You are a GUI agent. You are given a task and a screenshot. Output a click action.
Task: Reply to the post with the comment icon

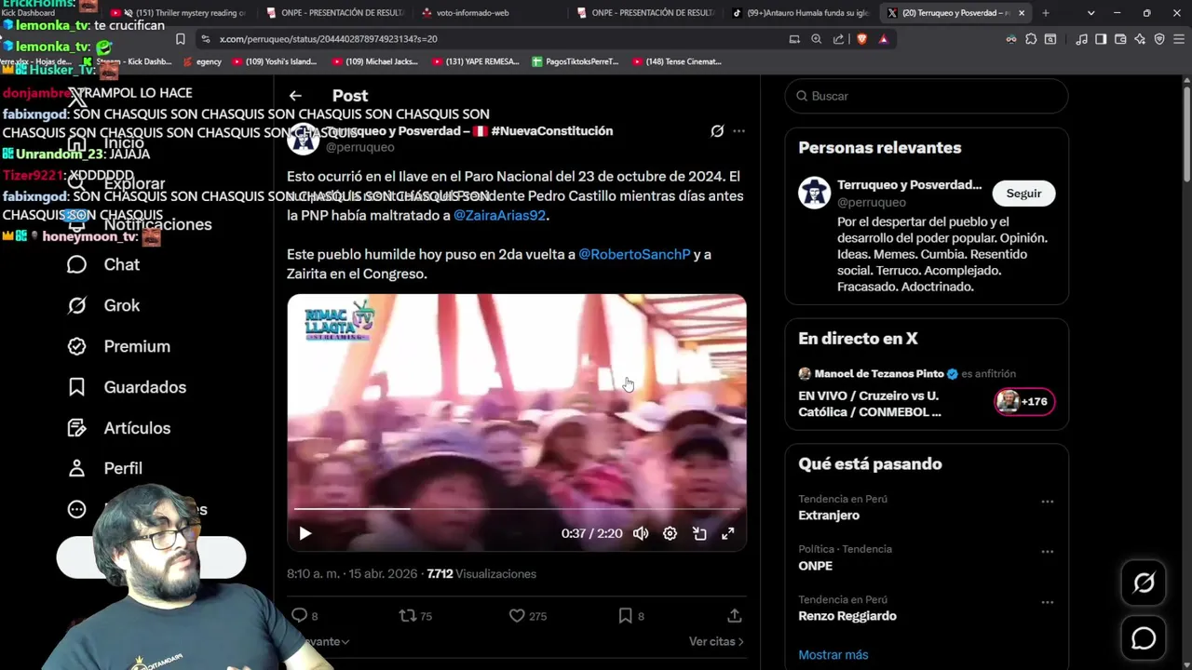(x=299, y=615)
